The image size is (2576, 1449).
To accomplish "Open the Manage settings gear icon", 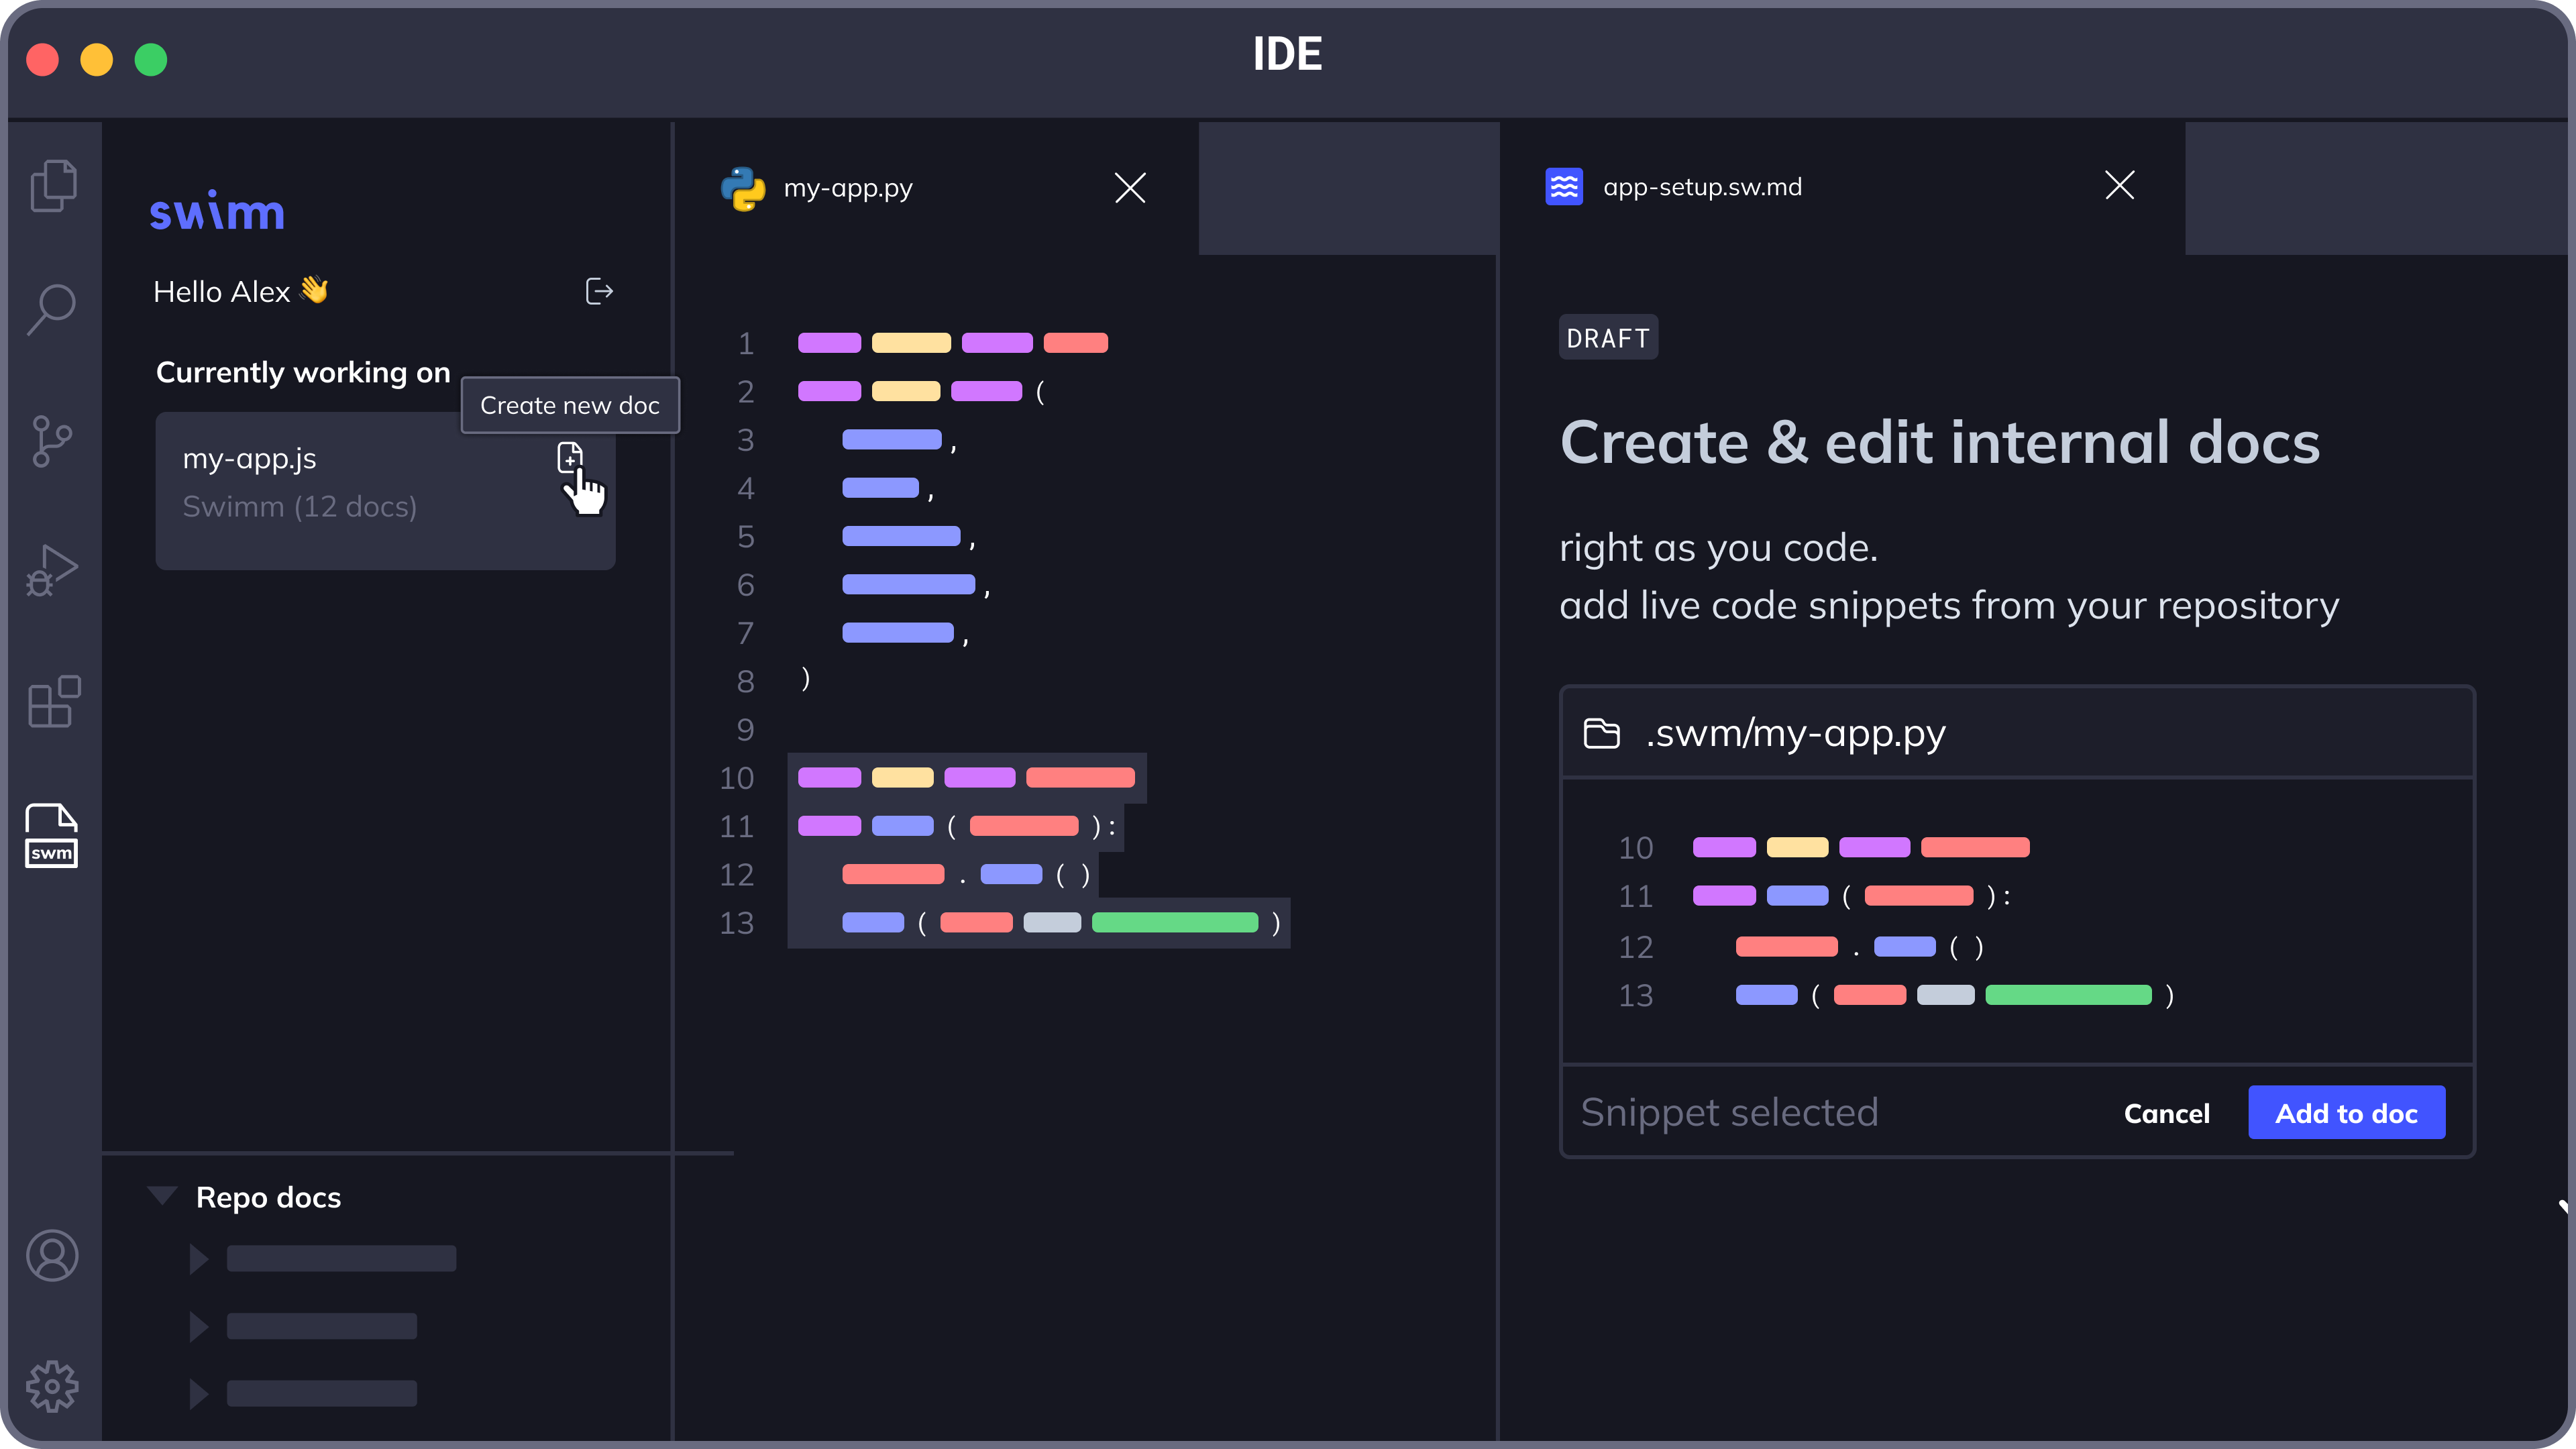I will point(52,1386).
